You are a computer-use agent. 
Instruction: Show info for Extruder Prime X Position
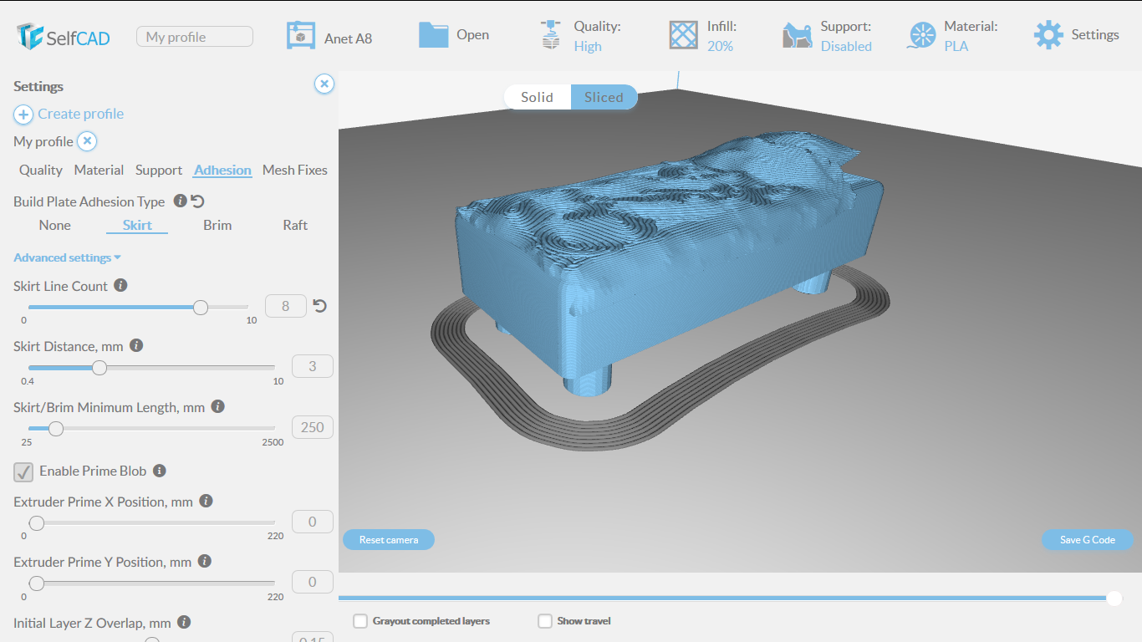coord(206,501)
